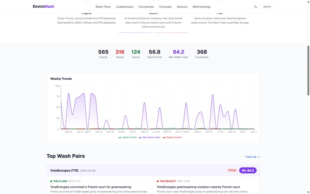Open the Leaderboard nav item
Viewport: 310px width, 194px height.
coord(125,7)
